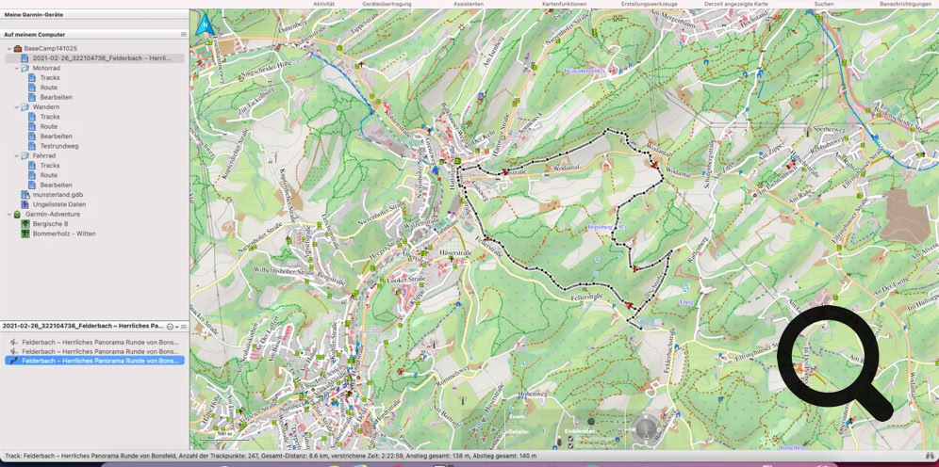Screen dimensions: 939x467
Task: Select the Bommerholz - Witten adventure
Action: tap(63, 233)
